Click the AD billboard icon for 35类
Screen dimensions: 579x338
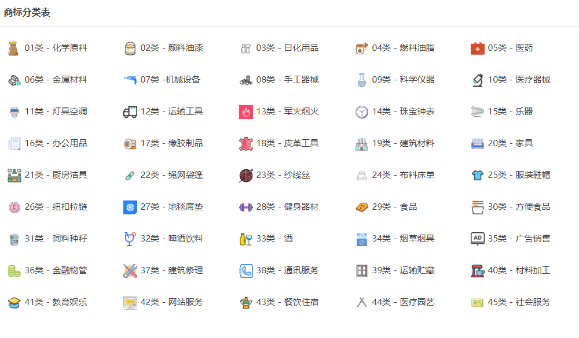478,239
